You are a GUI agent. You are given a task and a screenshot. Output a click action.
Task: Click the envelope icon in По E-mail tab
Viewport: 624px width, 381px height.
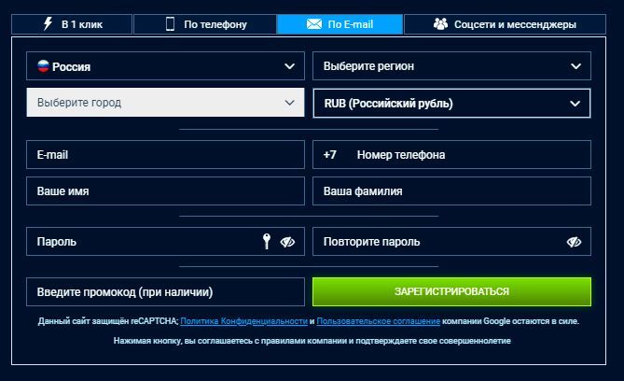coord(314,24)
